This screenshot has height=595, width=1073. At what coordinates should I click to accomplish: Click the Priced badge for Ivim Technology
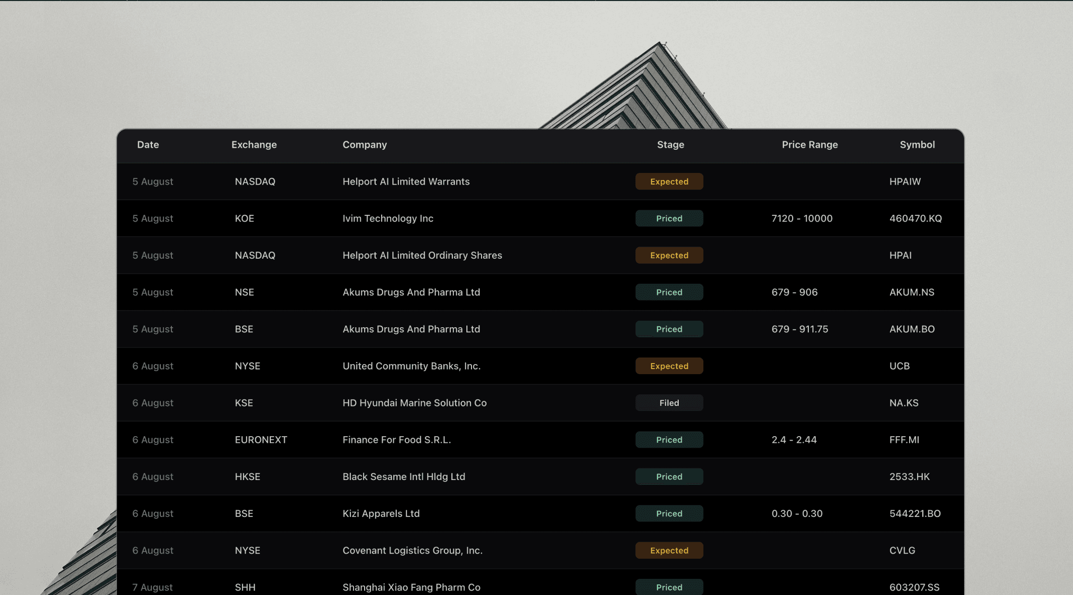(x=669, y=218)
